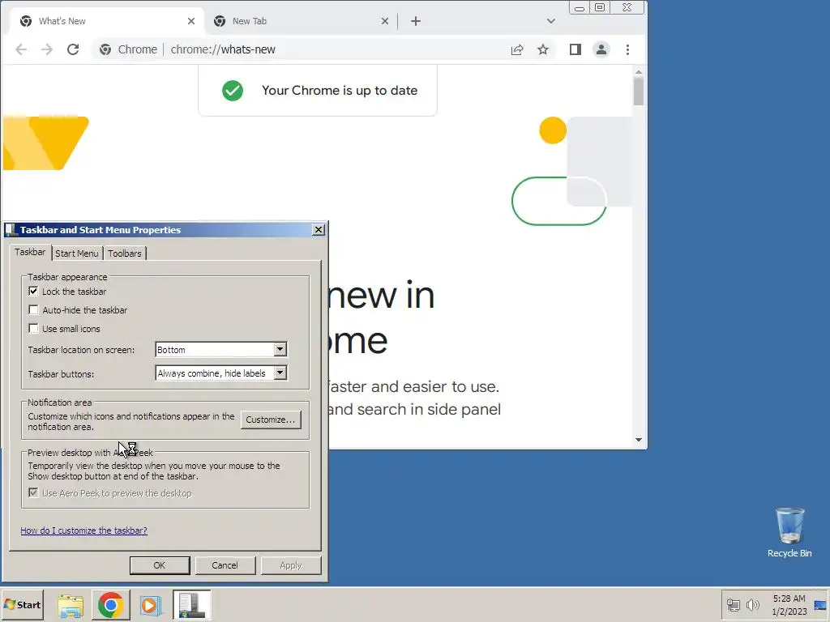
Task: Click the Customize... button
Action: click(x=271, y=420)
